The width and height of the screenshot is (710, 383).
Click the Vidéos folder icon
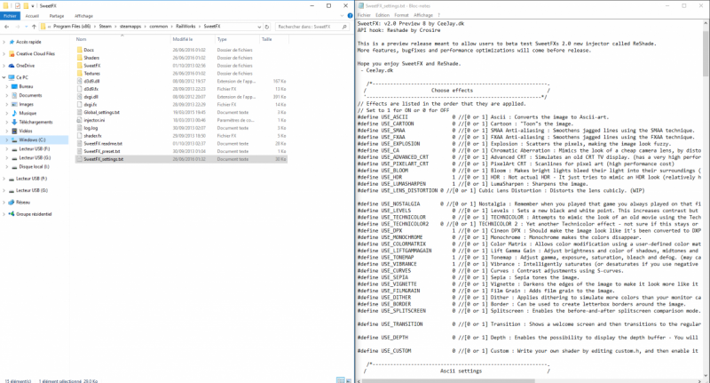point(14,131)
